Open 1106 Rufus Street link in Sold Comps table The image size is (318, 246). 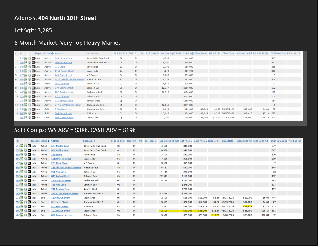pos(61,198)
